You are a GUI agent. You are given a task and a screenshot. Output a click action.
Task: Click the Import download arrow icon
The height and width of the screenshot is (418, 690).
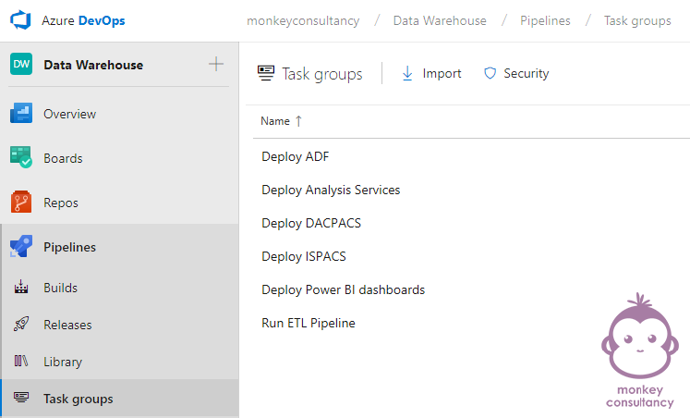coord(407,73)
